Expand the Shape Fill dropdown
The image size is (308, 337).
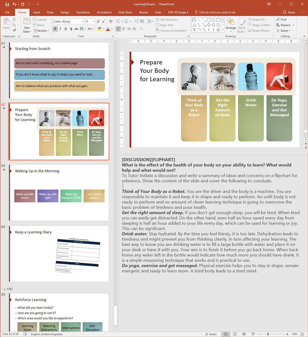point(257,20)
